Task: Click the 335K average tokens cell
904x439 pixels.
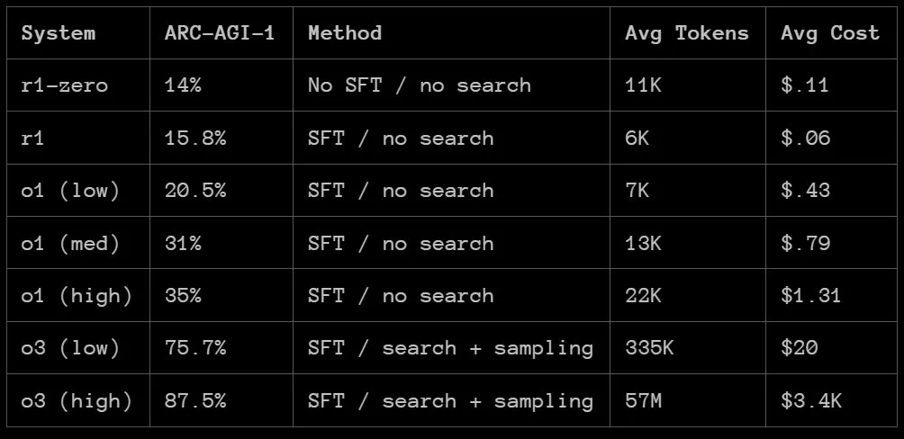Action: click(x=649, y=348)
